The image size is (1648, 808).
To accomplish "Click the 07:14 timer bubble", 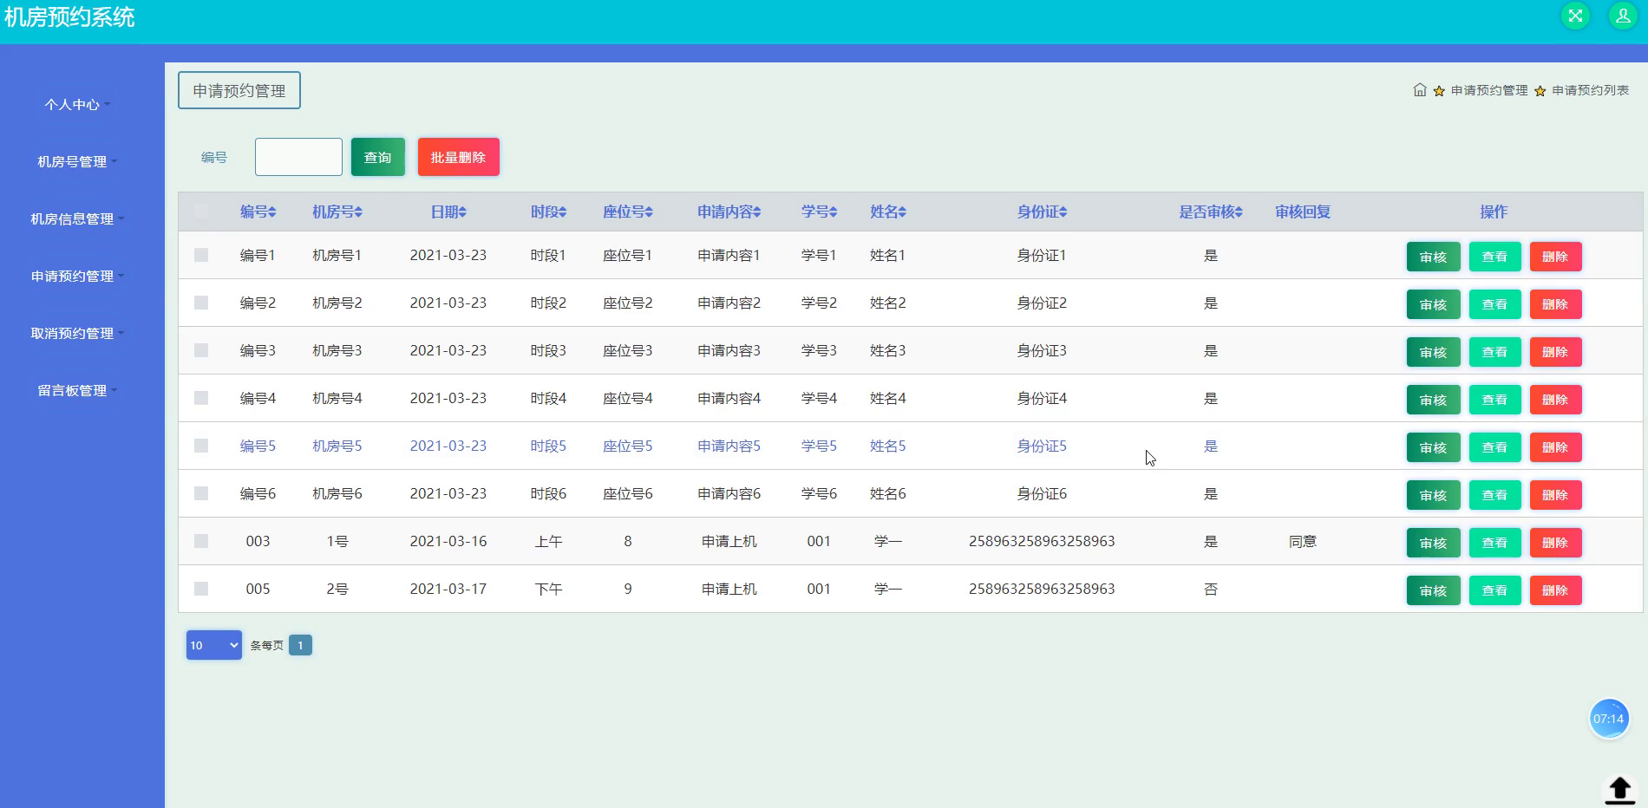I will pyautogui.click(x=1609, y=719).
